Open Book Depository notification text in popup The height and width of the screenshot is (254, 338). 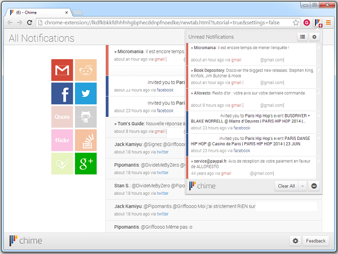[x=252, y=73]
